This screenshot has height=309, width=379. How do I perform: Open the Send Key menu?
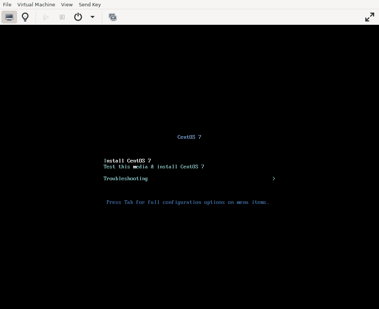(x=90, y=4)
